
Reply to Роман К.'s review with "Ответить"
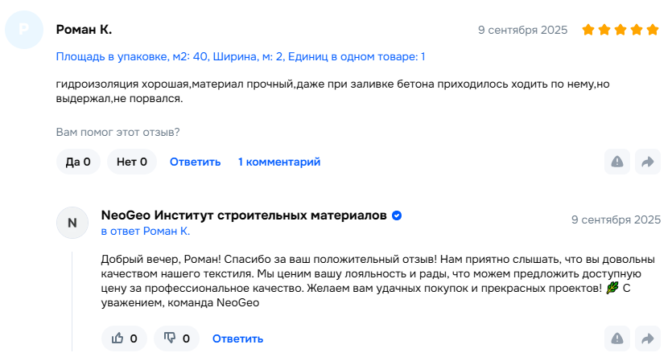195,162
